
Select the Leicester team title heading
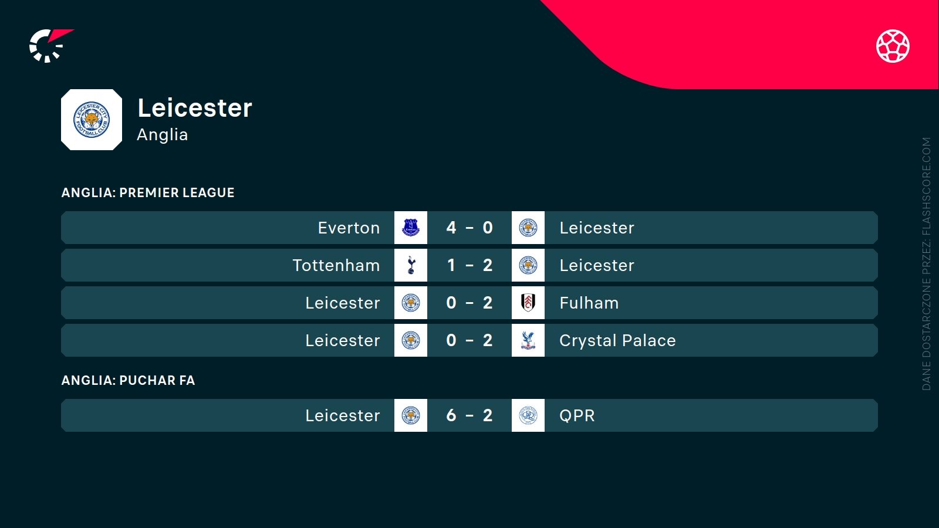tap(195, 108)
